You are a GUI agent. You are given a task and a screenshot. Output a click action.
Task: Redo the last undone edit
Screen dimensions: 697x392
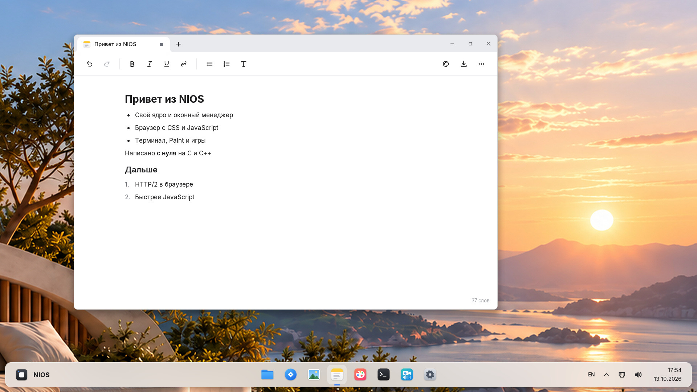[x=107, y=64]
